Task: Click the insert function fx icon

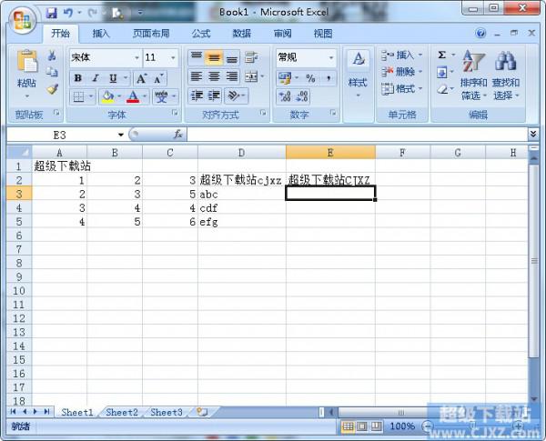Action: click(178, 134)
